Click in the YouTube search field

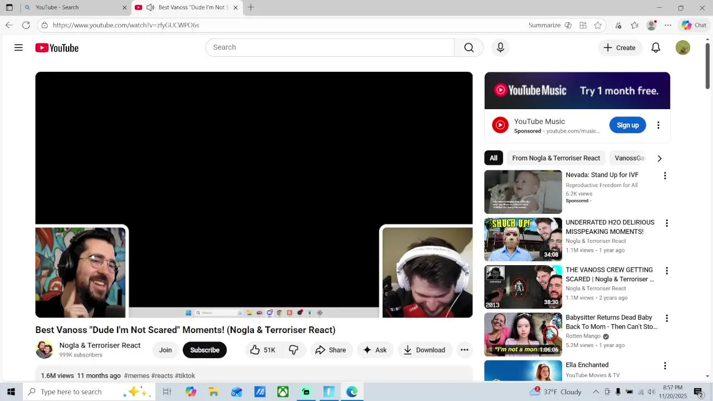(330, 47)
